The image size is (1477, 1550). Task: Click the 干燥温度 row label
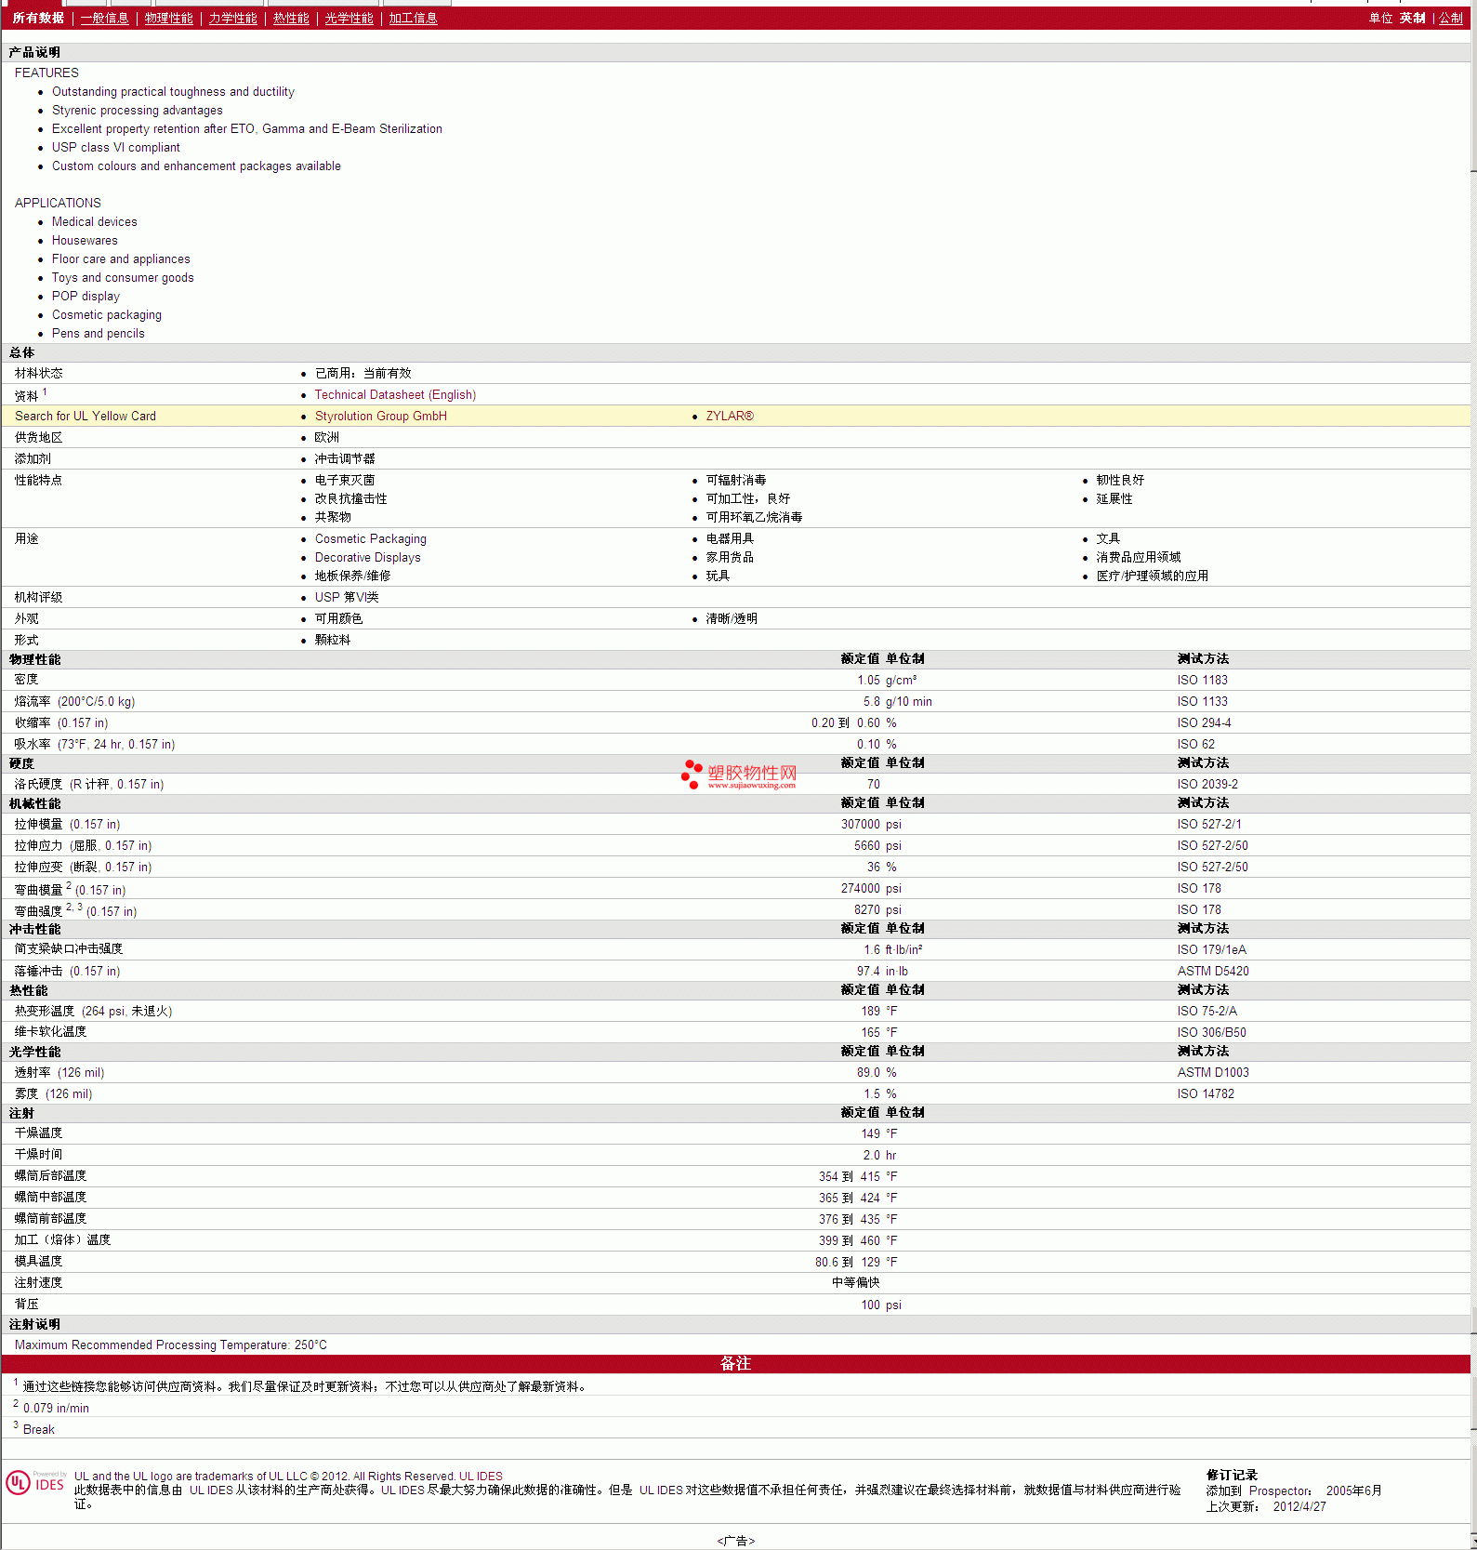(x=38, y=1133)
